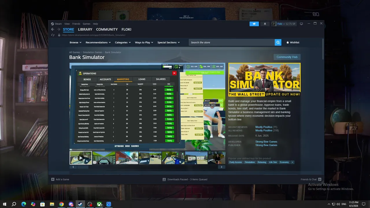Expand the Special Sections dropdown
The height and width of the screenshot is (208, 370).
(x=169, y=42)
